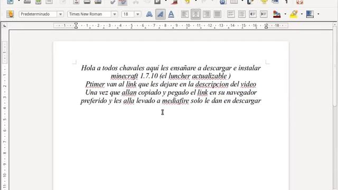This screenshot has width=338, height=190.
Task: Click the word "actualizable"
Action: click(x=209, y=76)
